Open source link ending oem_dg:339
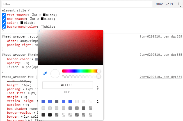 click(x=161, y=37)
